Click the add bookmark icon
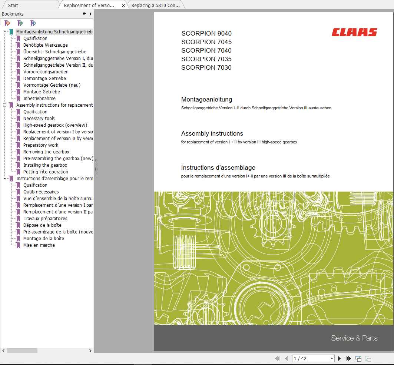This screenshot has width=394, height=365. (x=20, y=23)
